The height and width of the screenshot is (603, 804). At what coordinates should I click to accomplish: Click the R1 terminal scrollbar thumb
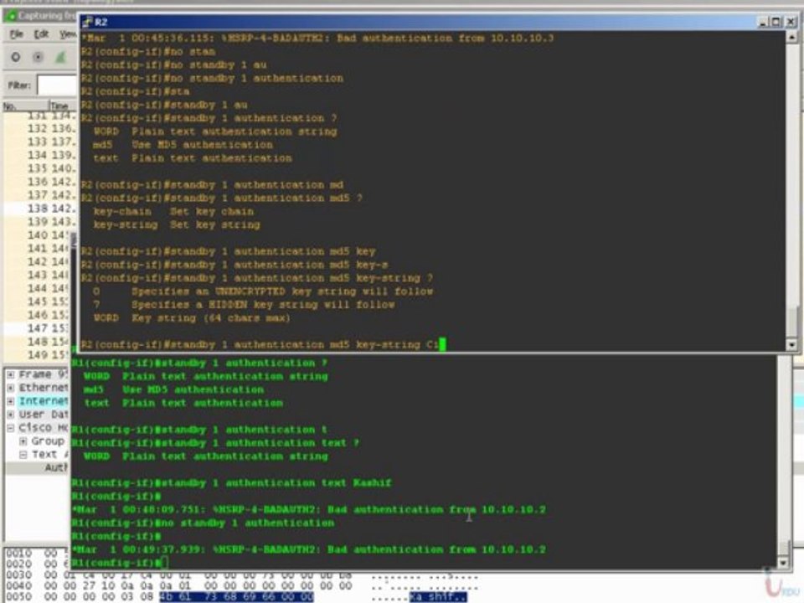783,548
